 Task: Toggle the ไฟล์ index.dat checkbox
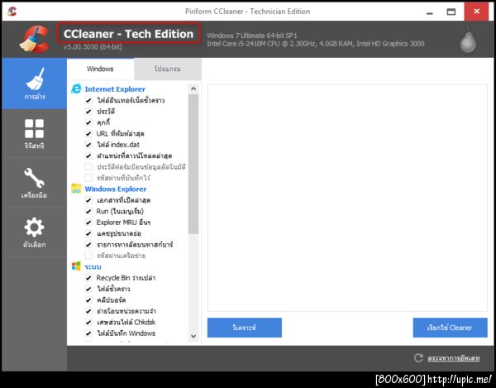pyautogui.click(x=88, y=145)
